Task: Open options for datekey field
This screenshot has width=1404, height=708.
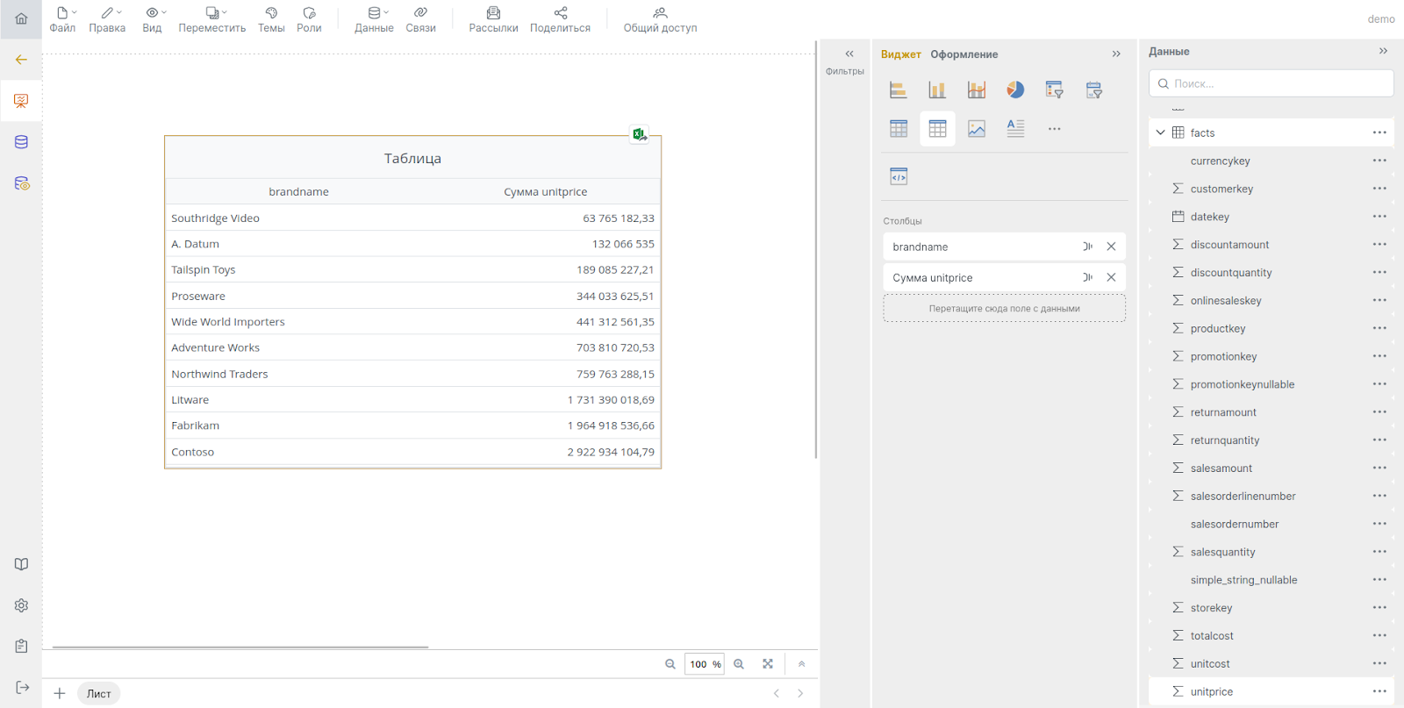Action: (x=1379, y=217)
